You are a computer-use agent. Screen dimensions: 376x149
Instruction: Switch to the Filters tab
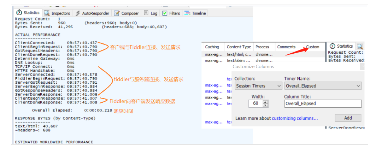click(x=171, y=13)
